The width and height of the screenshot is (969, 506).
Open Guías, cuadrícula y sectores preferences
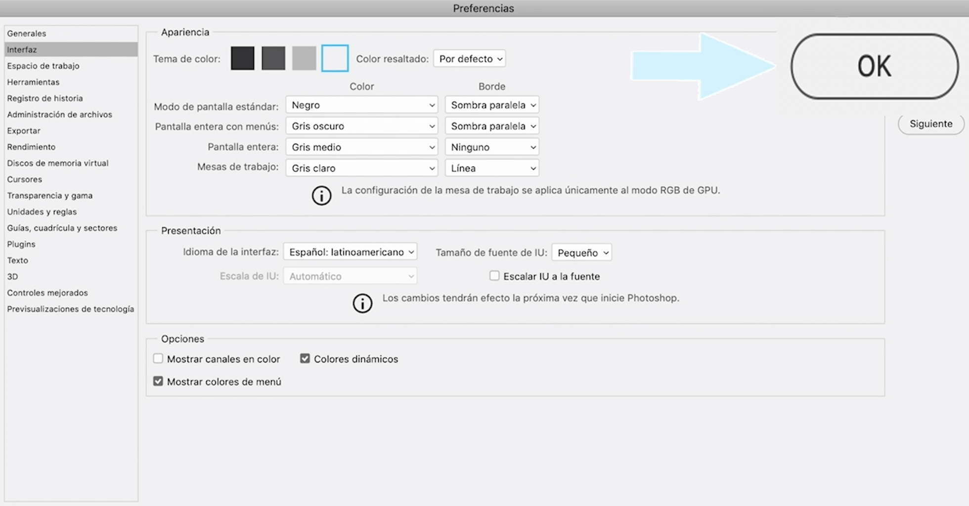tap(71, 228)
